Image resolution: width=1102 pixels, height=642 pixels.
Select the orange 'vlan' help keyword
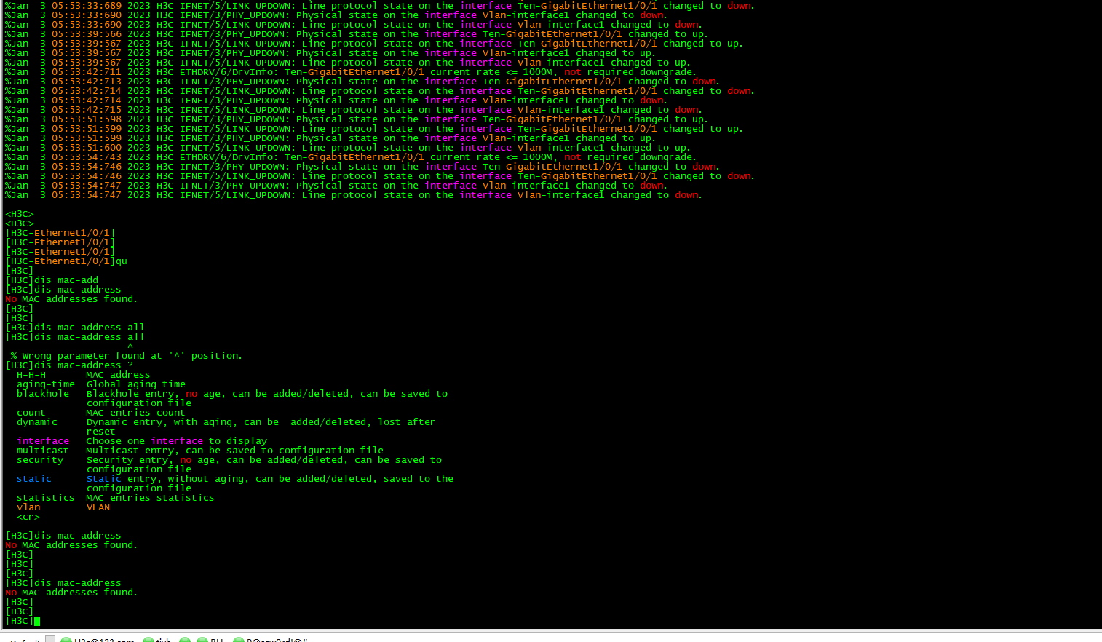click(28, 507)
